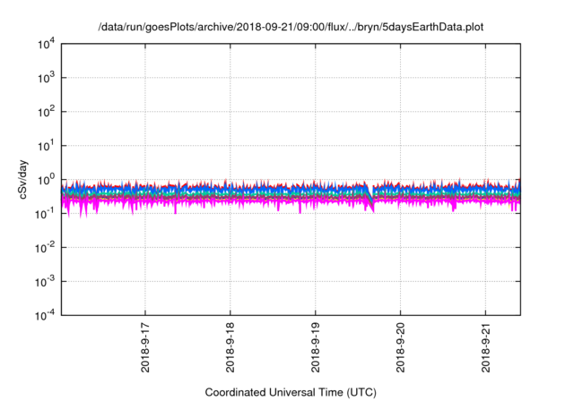Click the 10^-3 y-axis tick label
This screenshot has height=401, width=574.
pyautogui.click(x=45, y=282)
